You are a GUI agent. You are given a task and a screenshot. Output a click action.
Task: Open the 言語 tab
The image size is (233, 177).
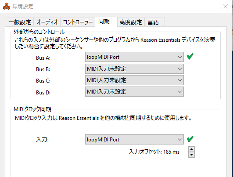154,22
